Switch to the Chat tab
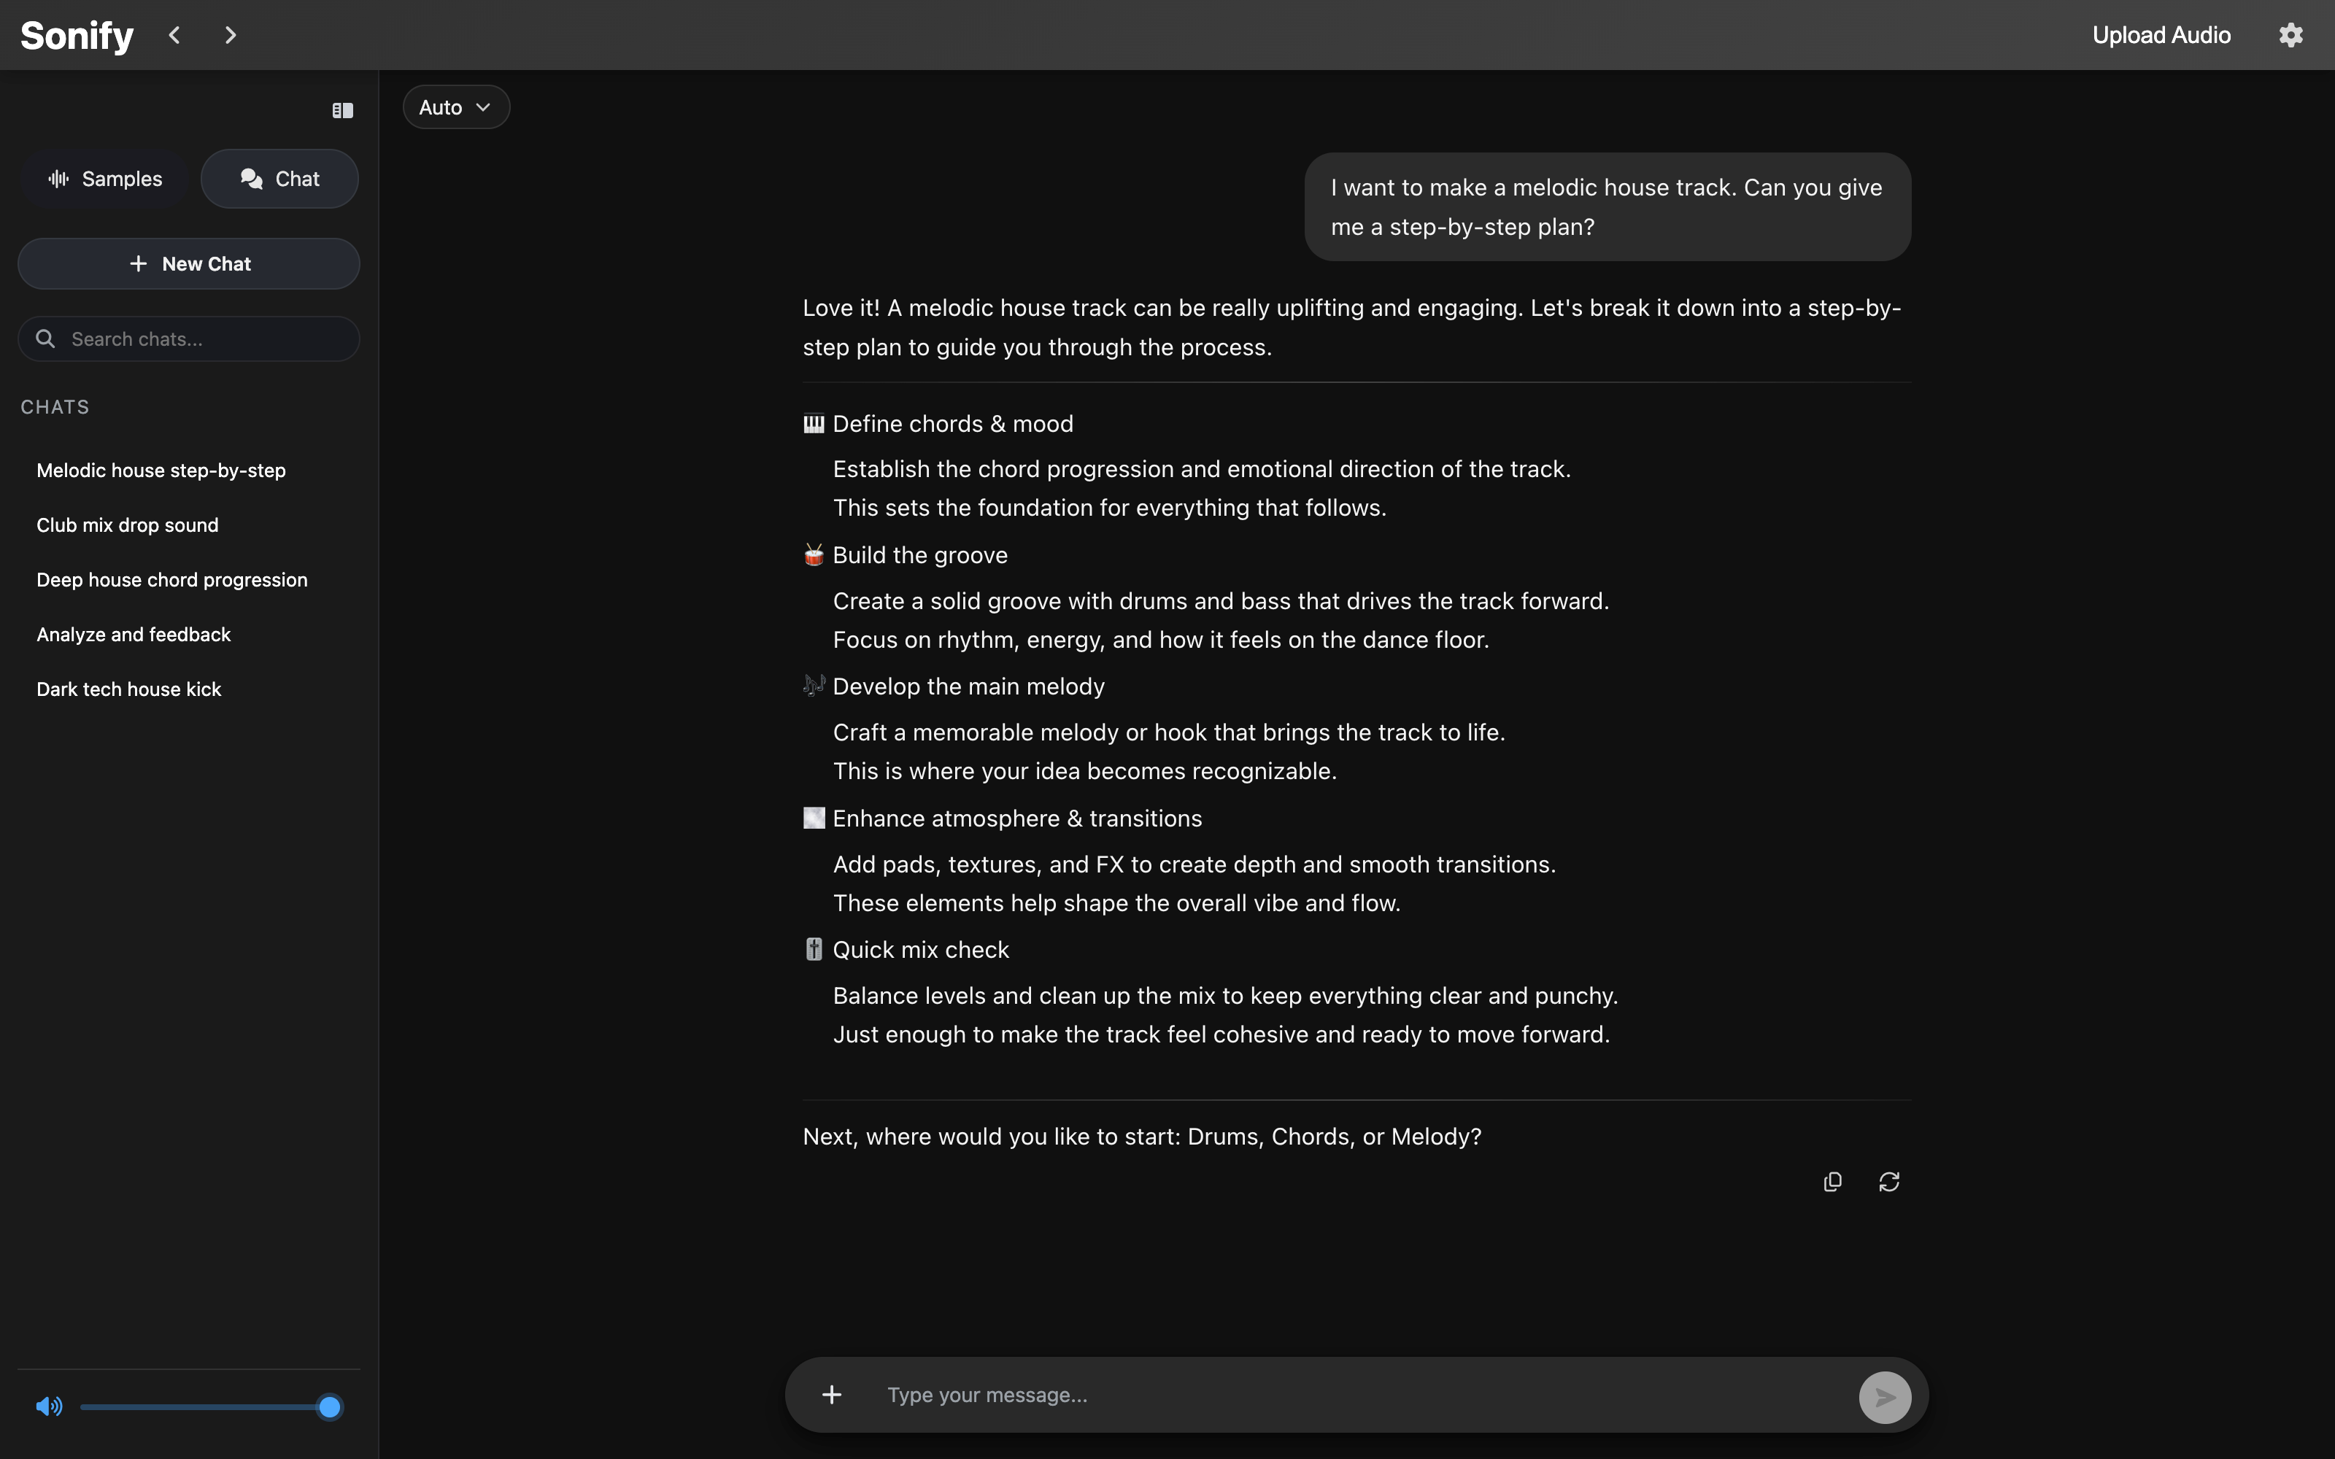 (x=279, y=179)
